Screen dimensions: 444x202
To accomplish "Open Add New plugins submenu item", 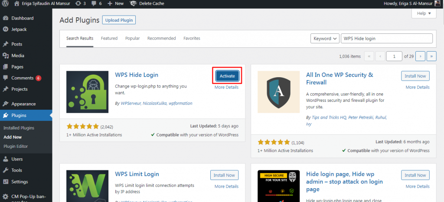I will pos(13,137).
